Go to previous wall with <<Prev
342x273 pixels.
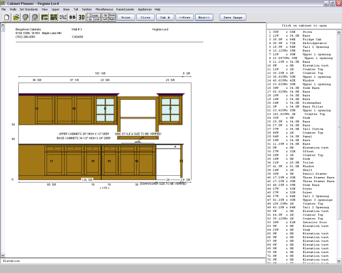click(185, 17)
